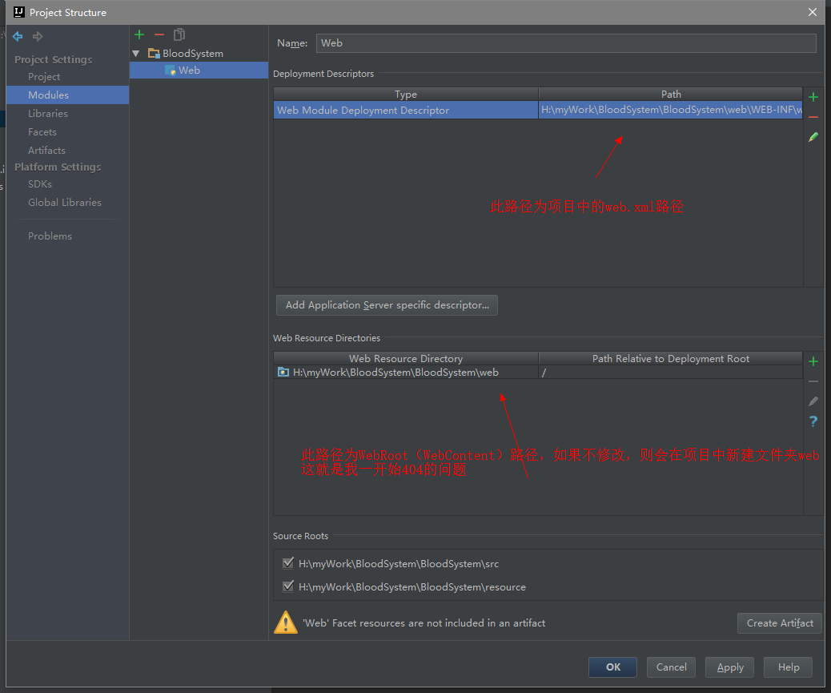Viewport: 831px width, 693px height.
Task: Close the Project Structure dialog
Action: click(813, 12)
